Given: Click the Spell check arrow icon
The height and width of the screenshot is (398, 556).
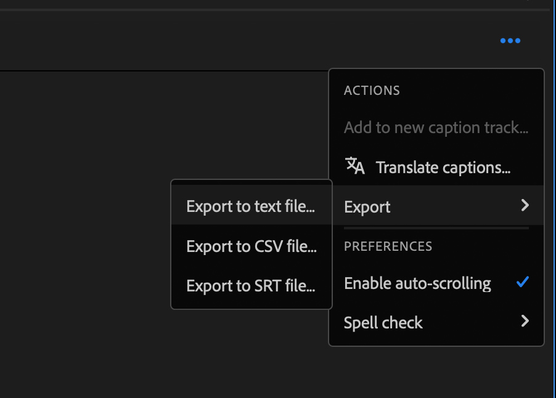Looking at the screenshot, I should [x=525, y=321].
